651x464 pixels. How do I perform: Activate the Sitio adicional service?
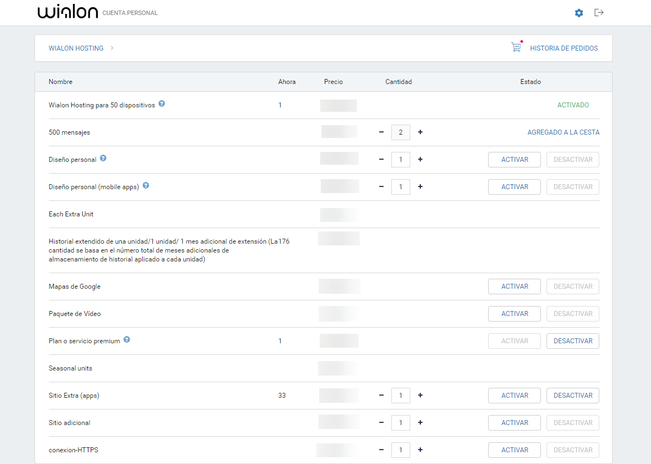[x=514, y=422]
